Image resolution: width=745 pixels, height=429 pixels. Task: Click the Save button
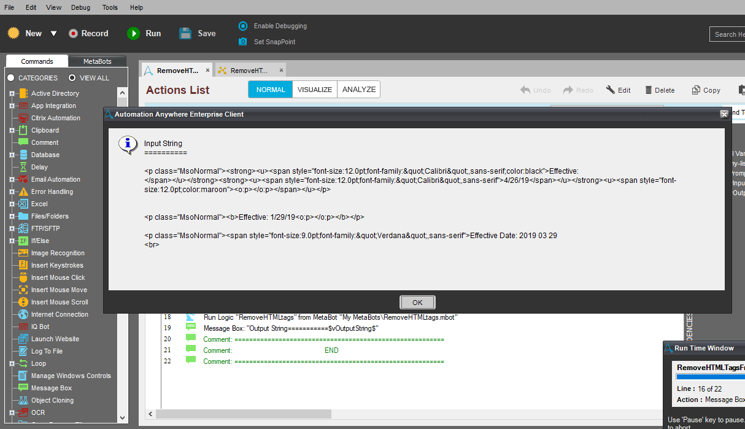pos(198,34)
